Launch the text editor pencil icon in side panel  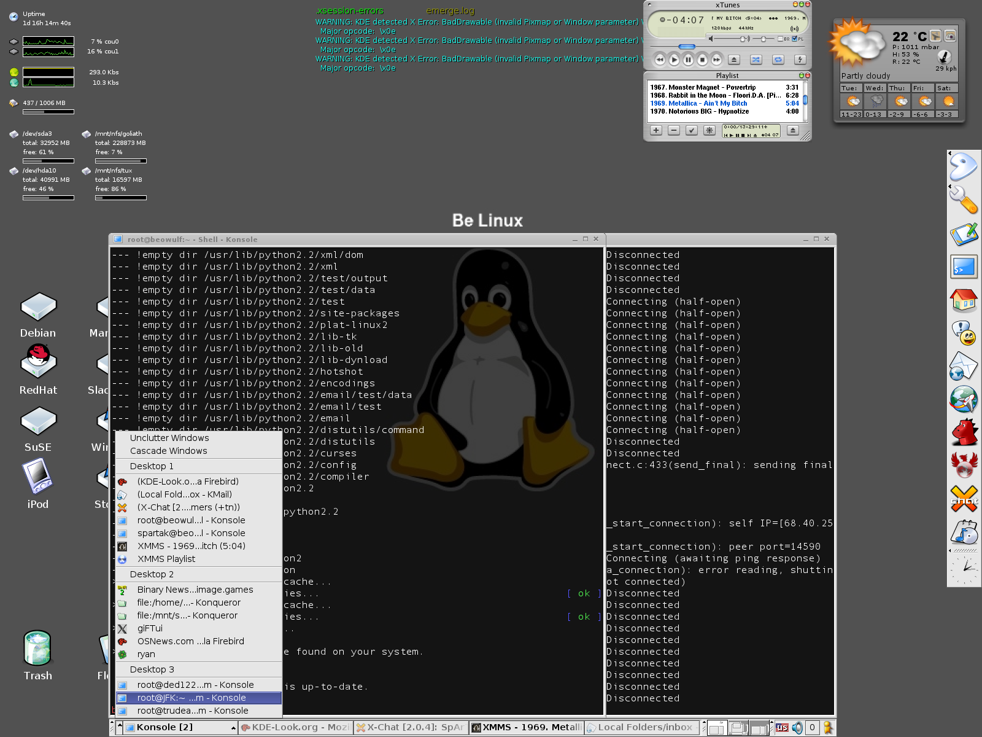click(x=964, y=234)
